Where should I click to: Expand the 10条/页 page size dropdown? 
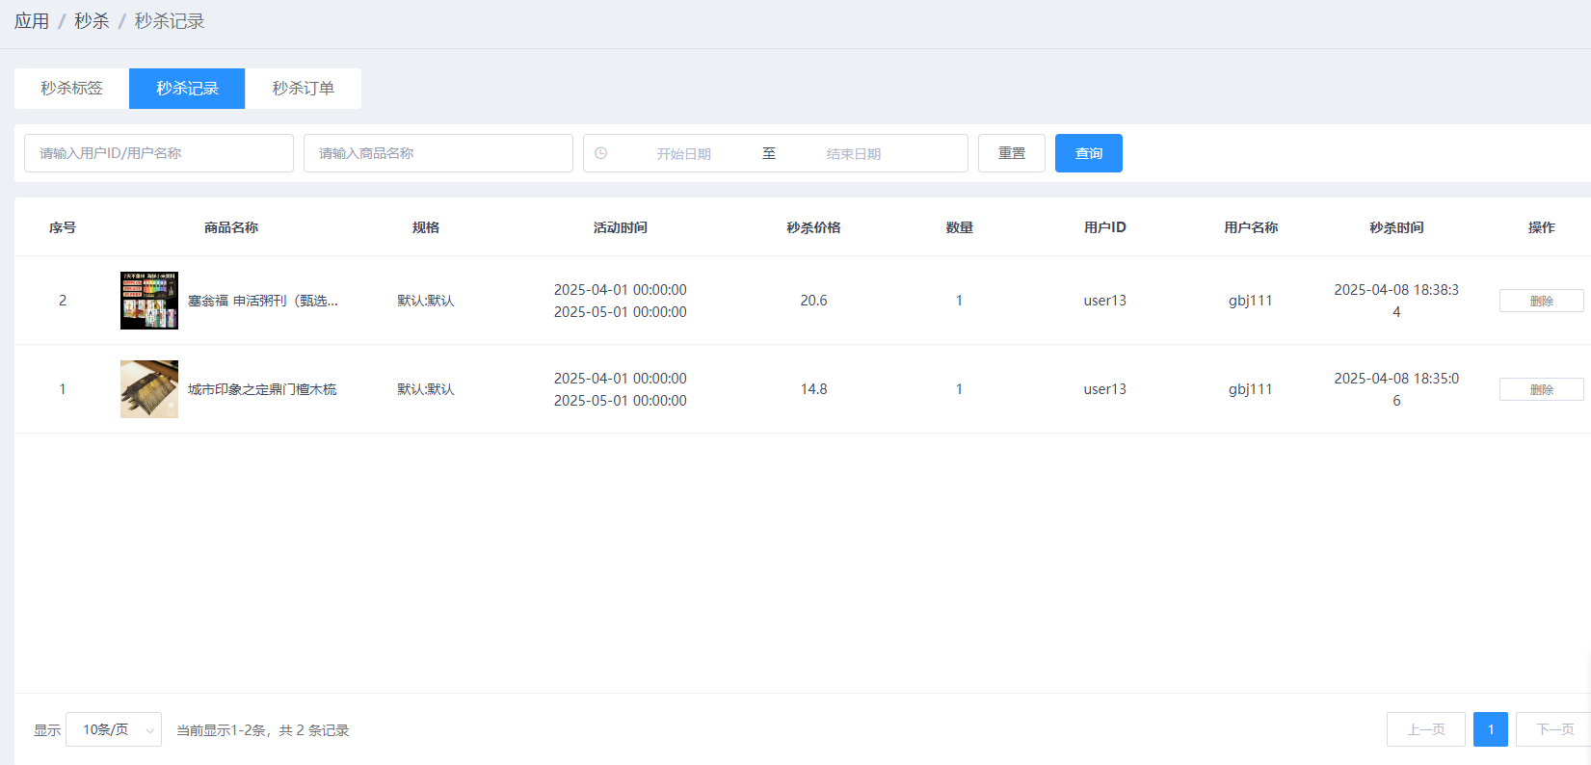(114, 729)
